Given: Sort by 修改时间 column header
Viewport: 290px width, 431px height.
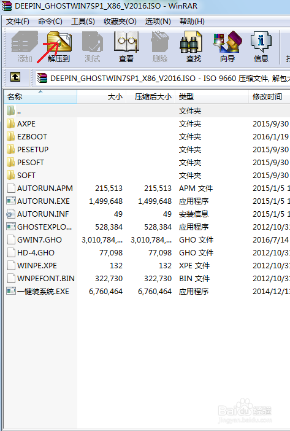Looking at the screenshot, I should tap(269, 97).
